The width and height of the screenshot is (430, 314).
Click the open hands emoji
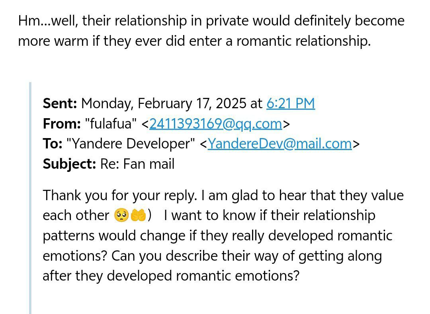click(x=138, y=215)
